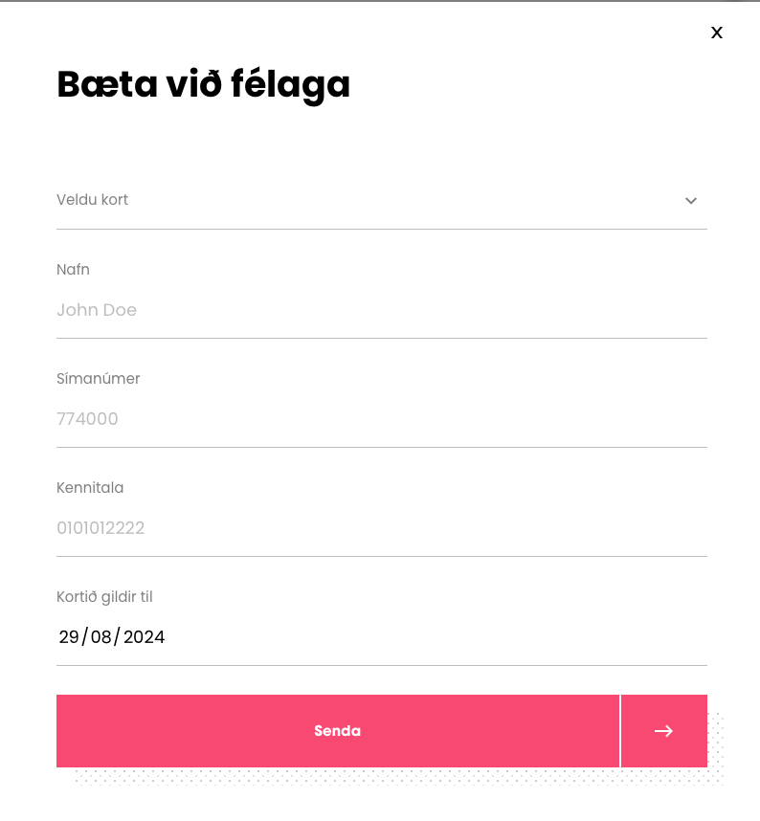Select the day segment 29 in expiry date
This screenshot has height=821, width=760.
[69, 636]
